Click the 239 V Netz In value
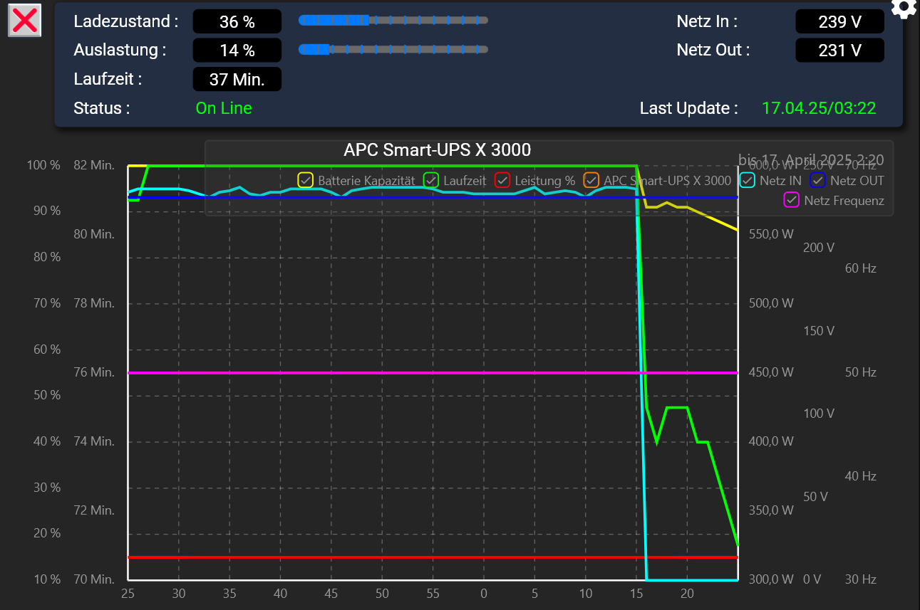 coord(840,22)
